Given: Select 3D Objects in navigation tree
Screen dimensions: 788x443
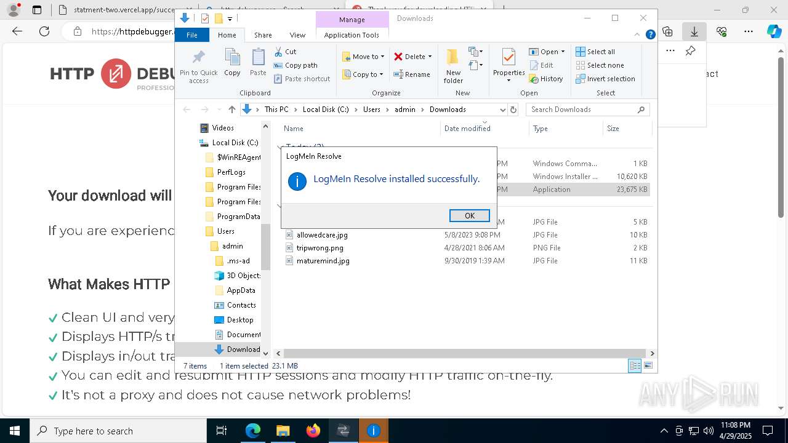Looking at the screenshot, I should 244,276.
